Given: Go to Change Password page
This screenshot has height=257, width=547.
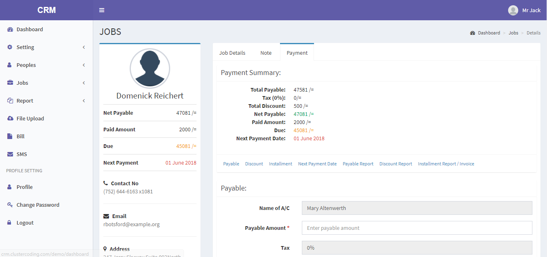Looking at the screenshot, I should (46, 205).
